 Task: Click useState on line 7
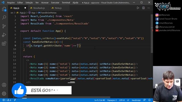63,38
